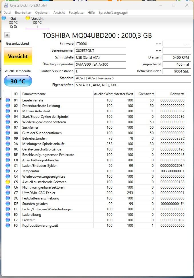
Task: Click the 30 °C temperature indicator
Action: pyautogui.click(x=18, y=81)
